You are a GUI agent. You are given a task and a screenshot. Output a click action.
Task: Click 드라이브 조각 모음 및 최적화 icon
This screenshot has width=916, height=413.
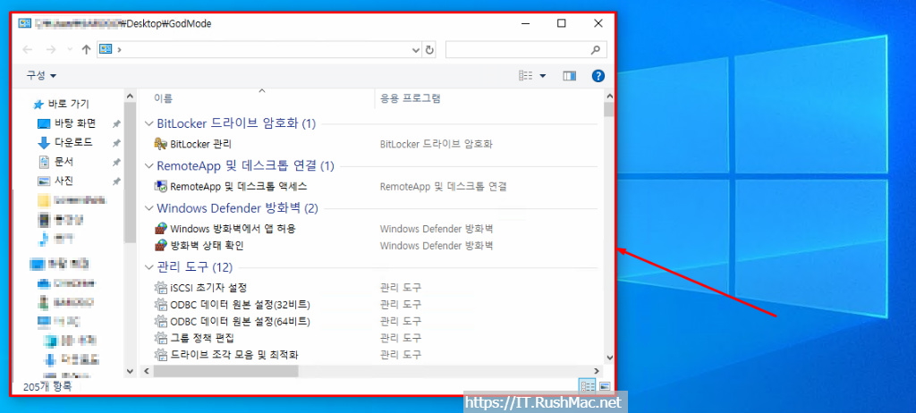tap(161, 355)
